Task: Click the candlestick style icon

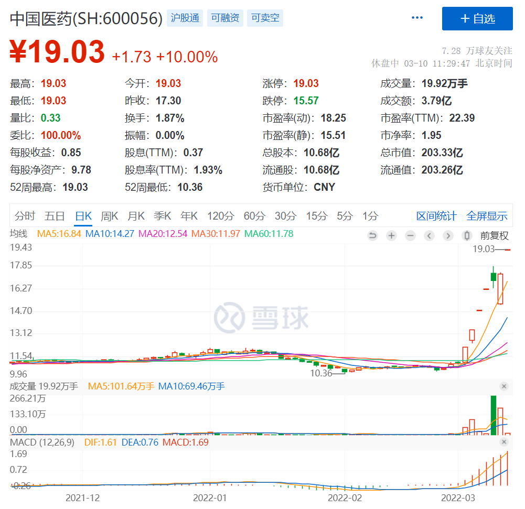Action: pyautogui.click(x=467, y=236)
